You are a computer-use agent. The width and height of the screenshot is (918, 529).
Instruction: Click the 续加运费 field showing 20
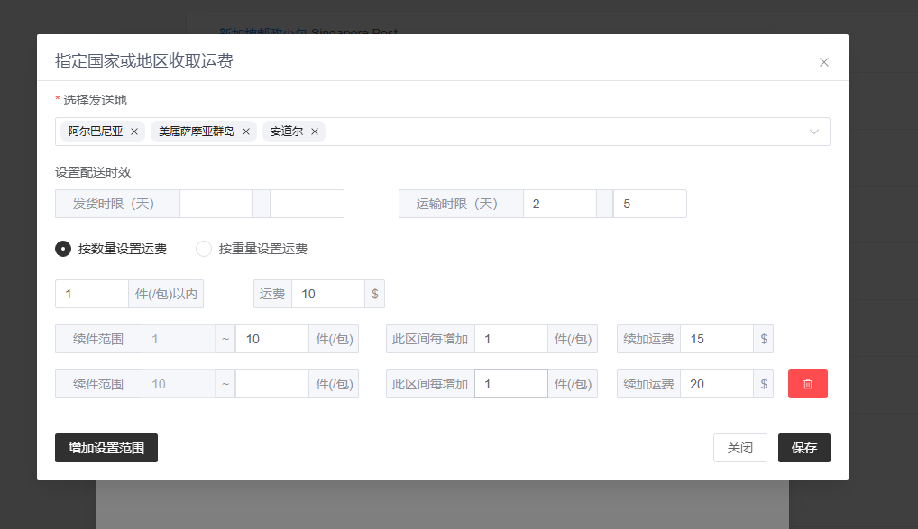(x=716, y=384)
